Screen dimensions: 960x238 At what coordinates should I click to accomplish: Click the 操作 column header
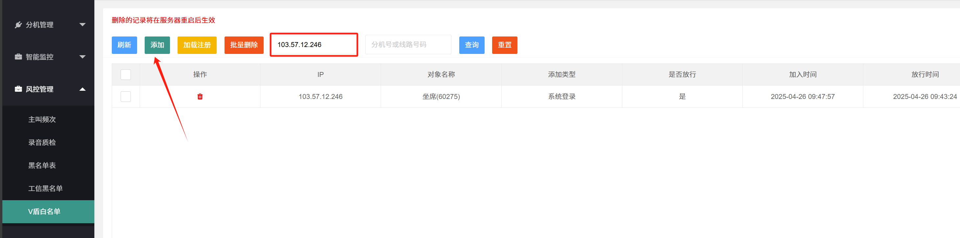tap(200, 75)
